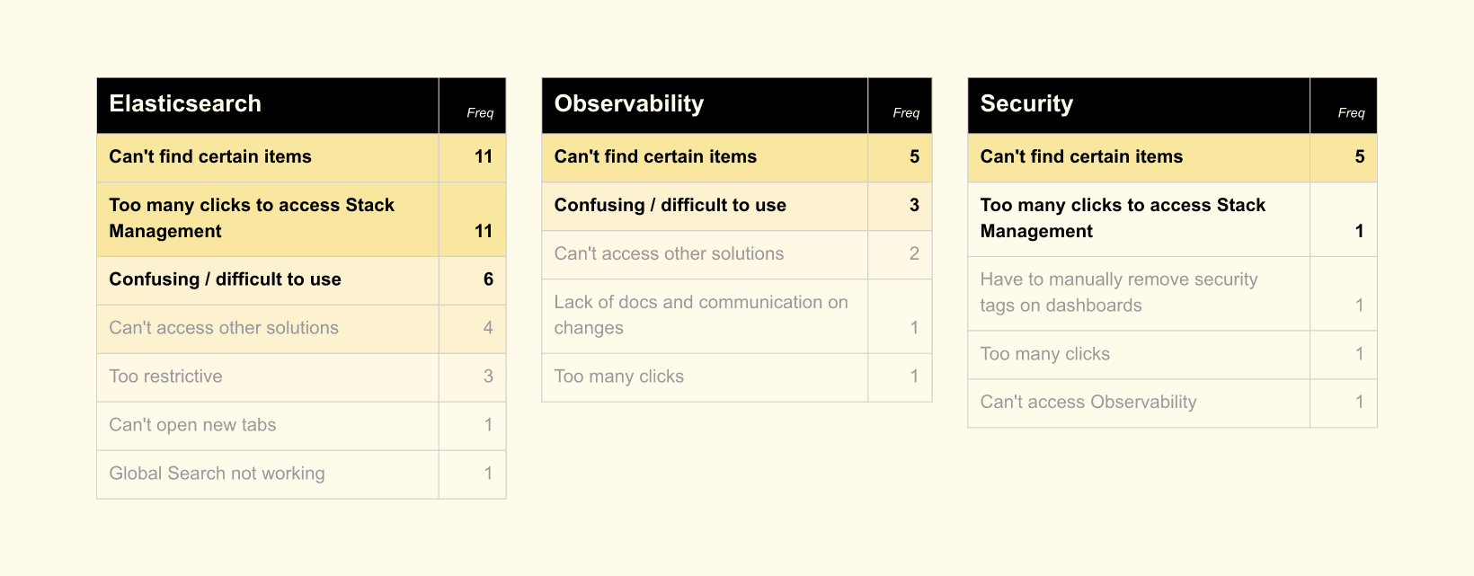
Task: Select "Lack of docs and communication on changes"
Action: [701, 315]
